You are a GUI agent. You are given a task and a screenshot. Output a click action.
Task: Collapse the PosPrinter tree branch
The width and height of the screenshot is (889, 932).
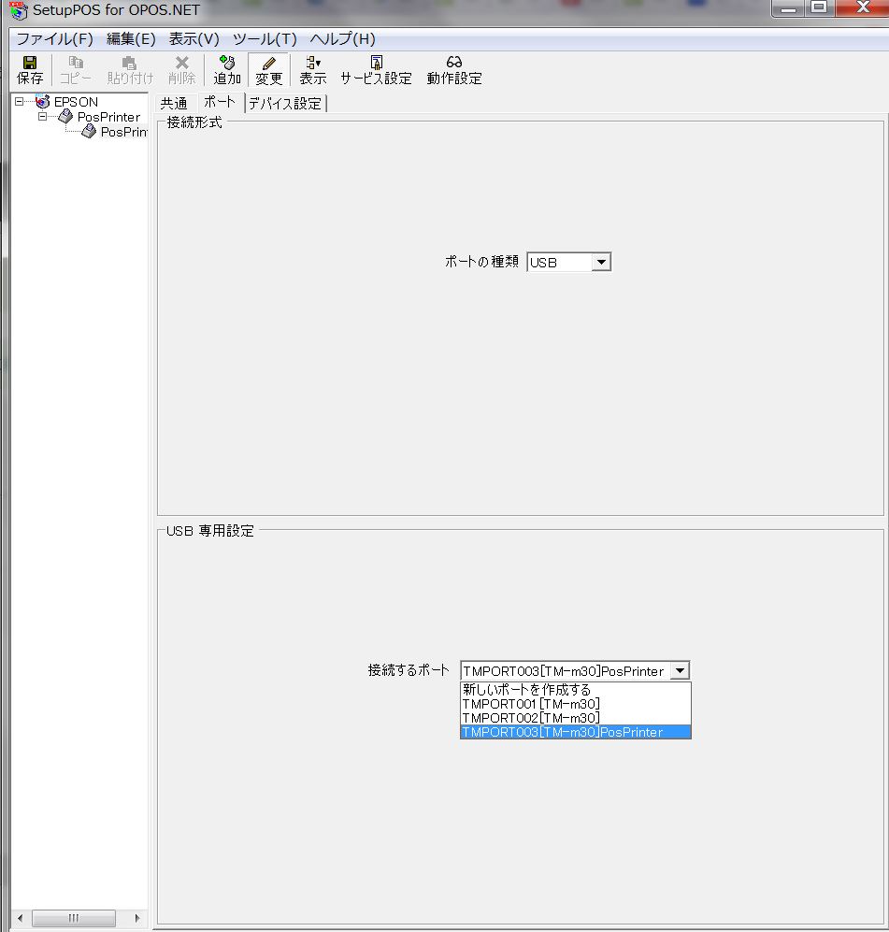coord(43,117)
